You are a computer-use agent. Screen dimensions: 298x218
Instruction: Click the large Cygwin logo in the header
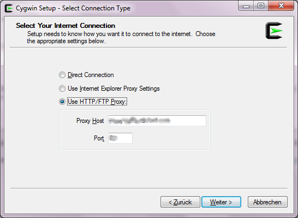click(274, 31)
